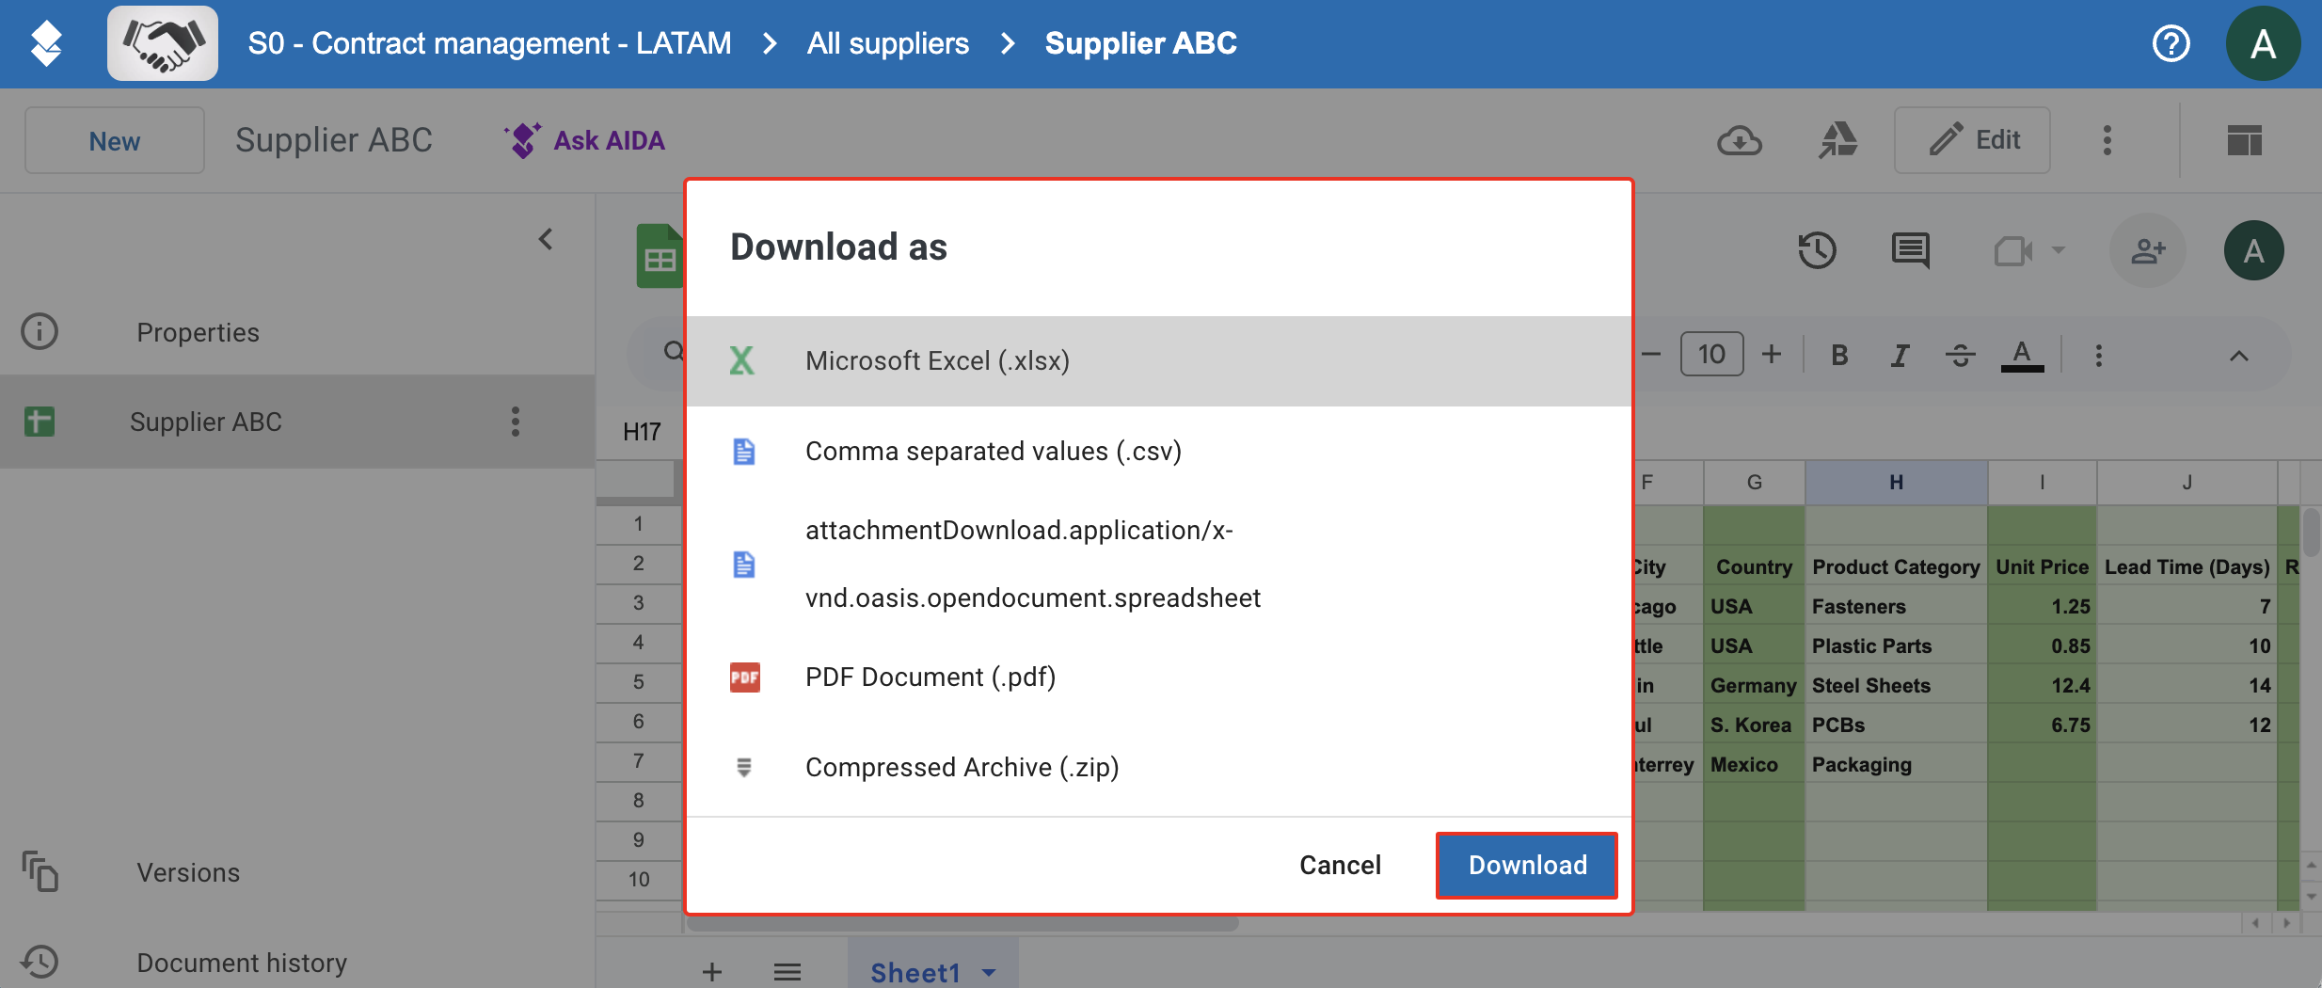Image resolution: width=2322 pixels, height=988 pixels.
Task: Collapse the left sidebar using its chevron
Action: point(546,239)
